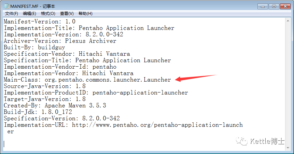Click the Build-Jdk: 1.8.0_172 line
Viewport: 294px width, 154px height.
38,112
